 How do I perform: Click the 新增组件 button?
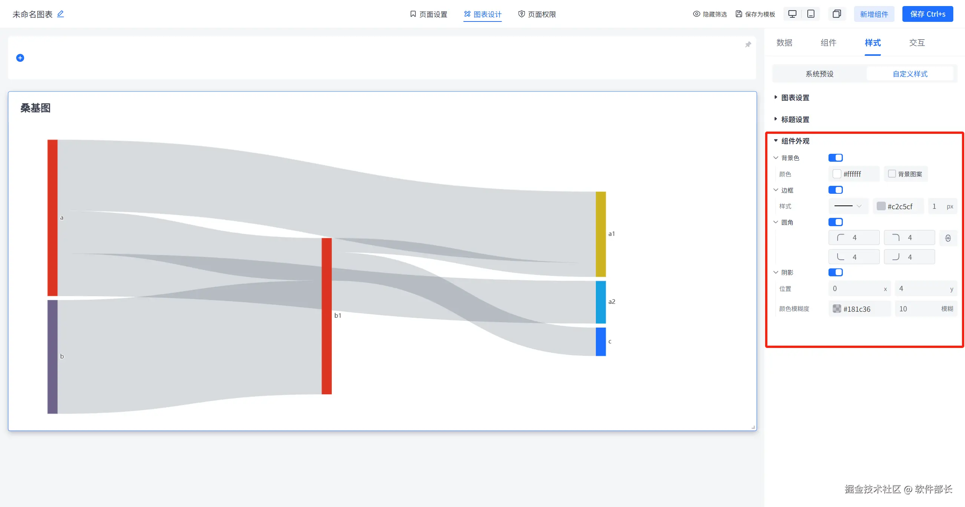[874, 14]
